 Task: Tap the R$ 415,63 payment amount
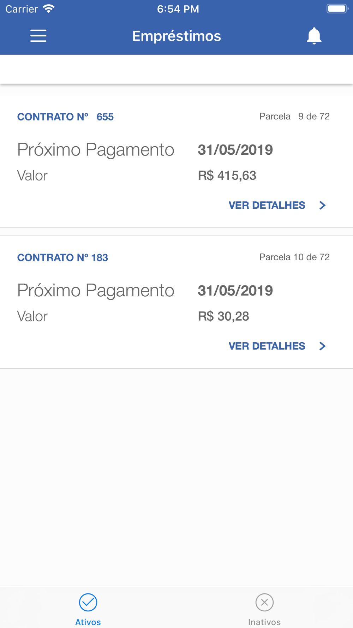tap(227, 176)
